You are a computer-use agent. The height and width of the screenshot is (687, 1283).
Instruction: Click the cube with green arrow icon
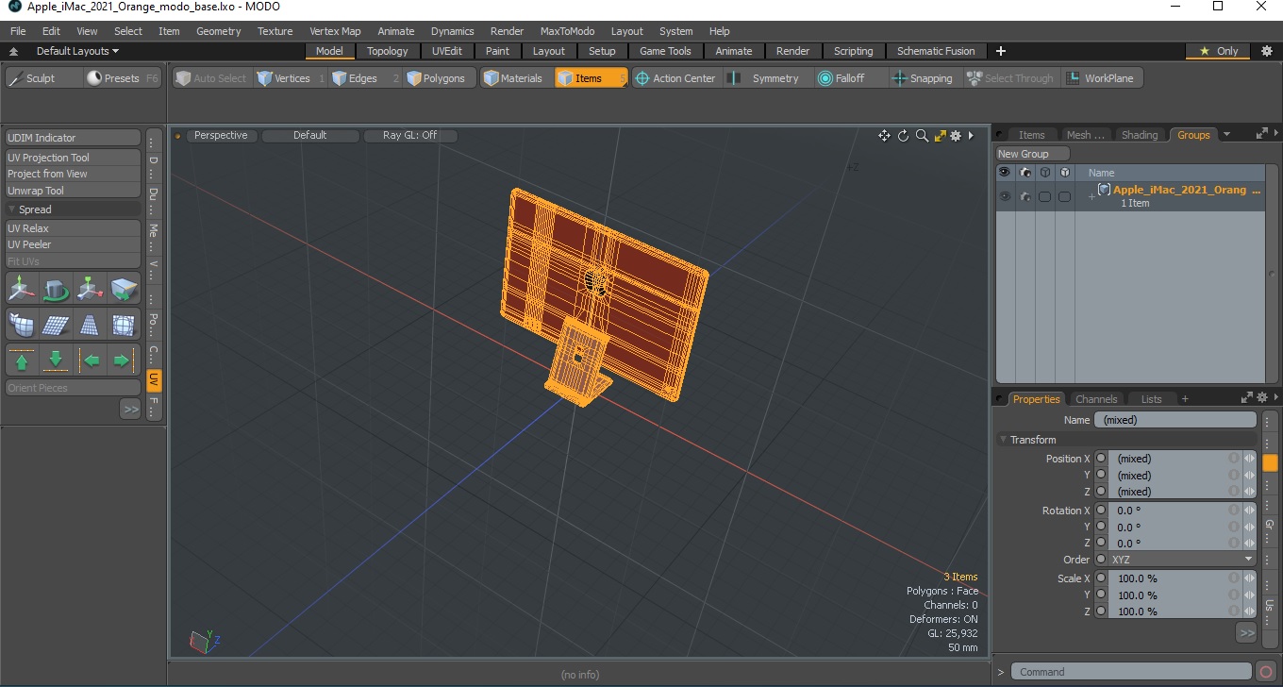tap(124, 289)
